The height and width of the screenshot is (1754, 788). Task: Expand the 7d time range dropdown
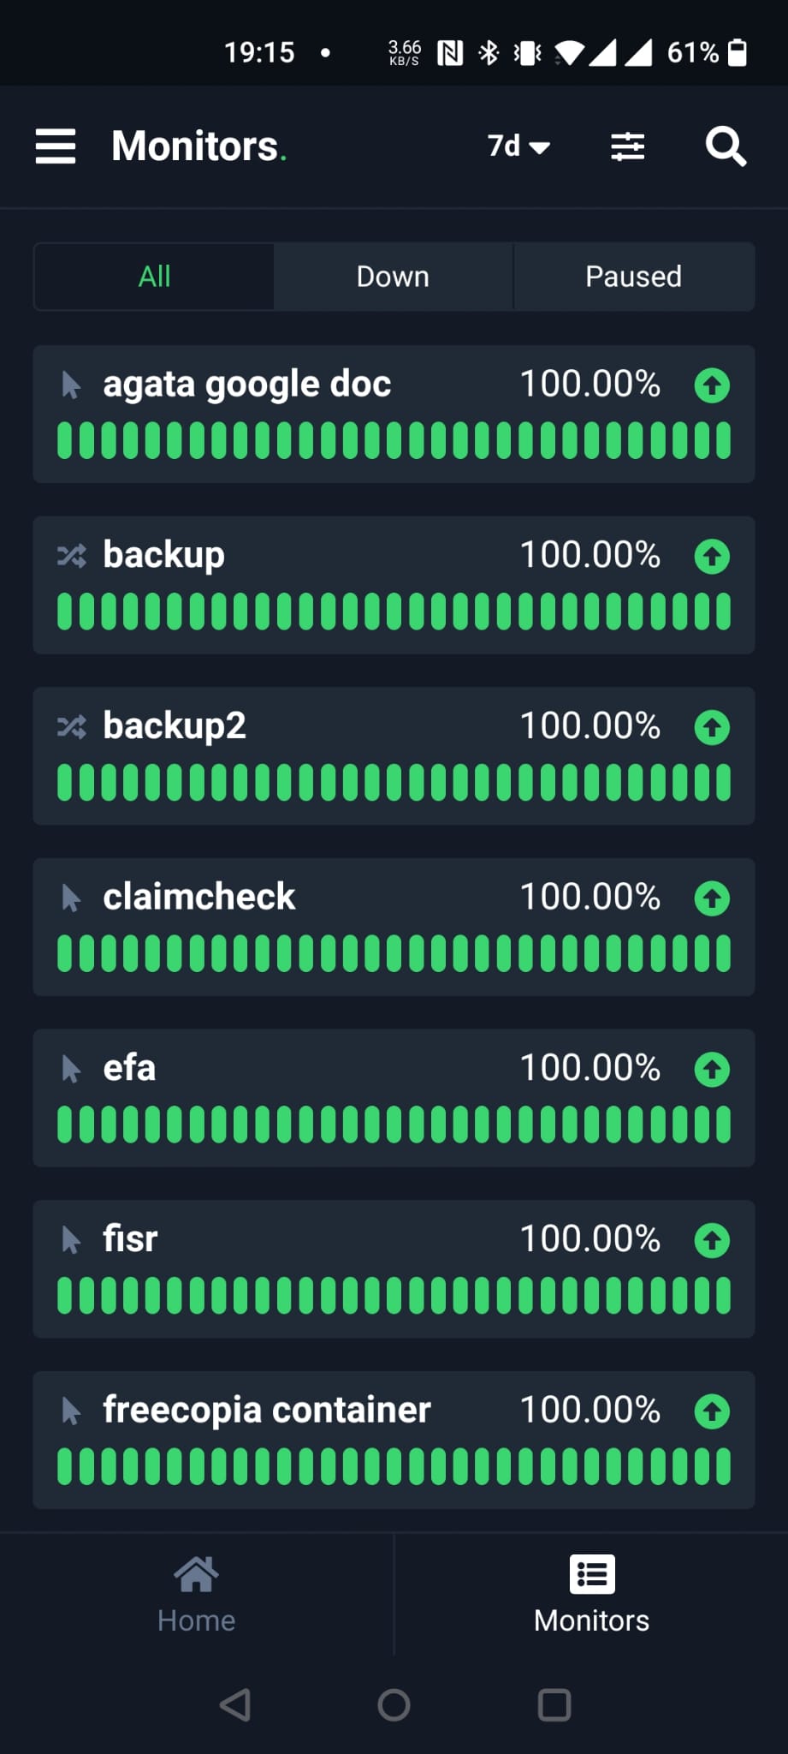(518, 146)
